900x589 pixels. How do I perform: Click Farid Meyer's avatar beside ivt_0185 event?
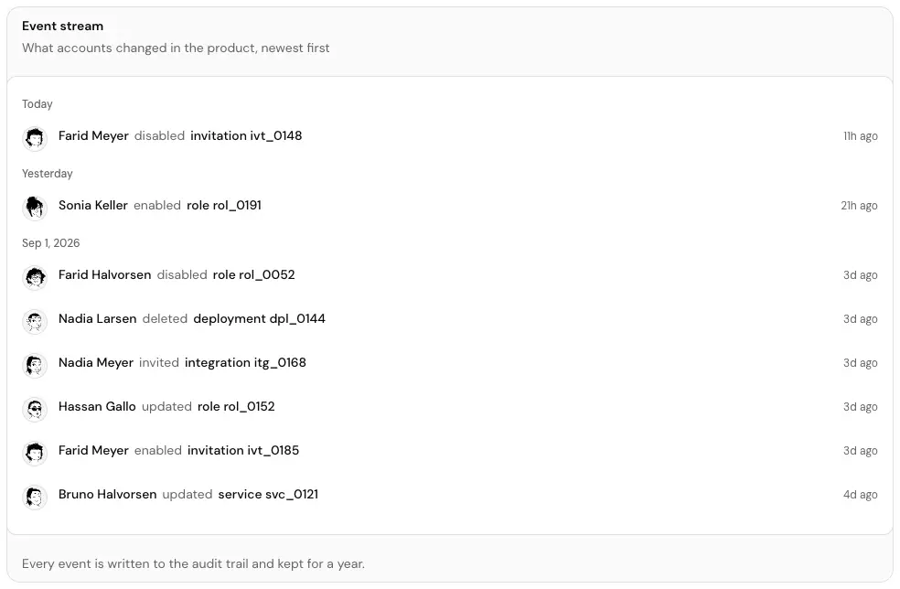coord(35,453)
